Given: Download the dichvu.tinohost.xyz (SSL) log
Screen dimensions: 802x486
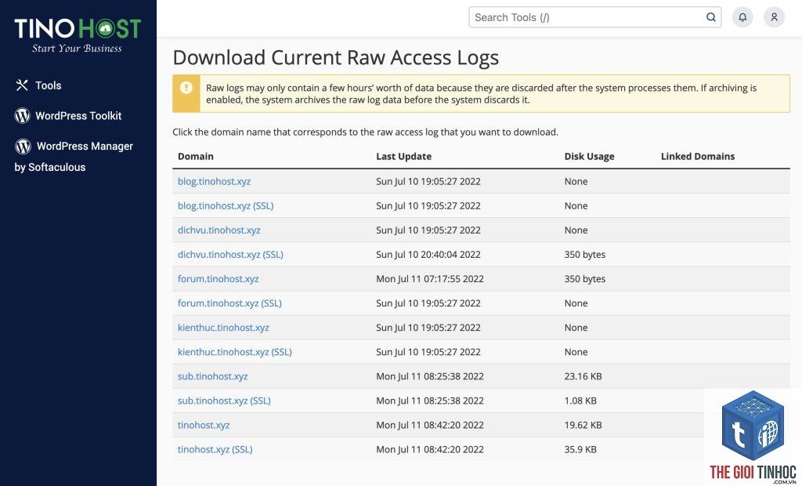Looking at the screenshot, I should click(x=230, y=255).
